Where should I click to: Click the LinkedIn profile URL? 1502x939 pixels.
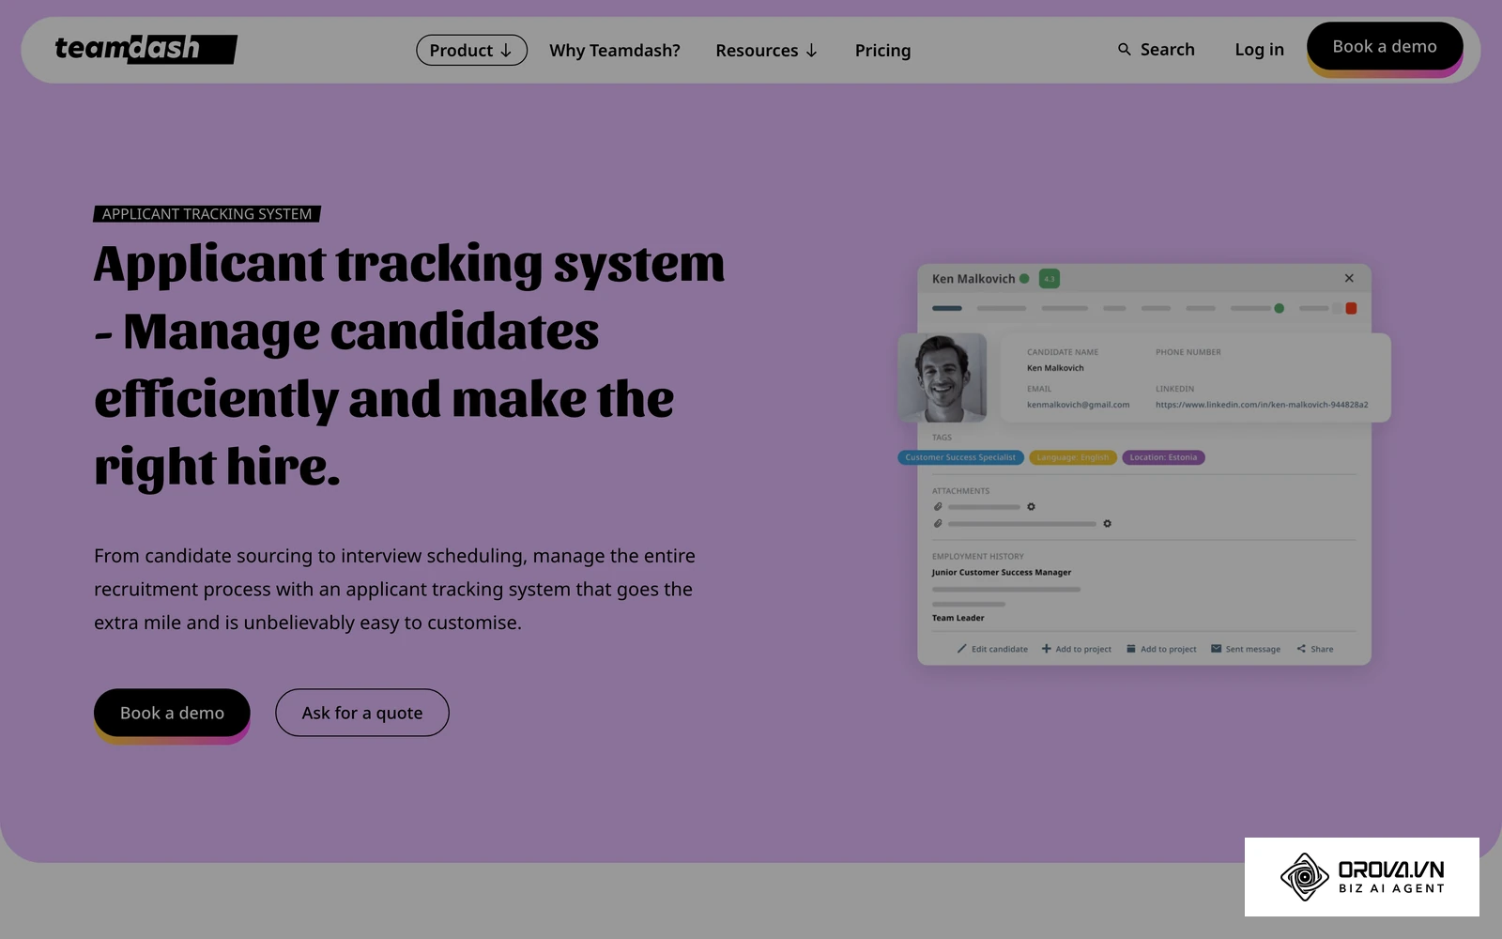point(1262,405)
